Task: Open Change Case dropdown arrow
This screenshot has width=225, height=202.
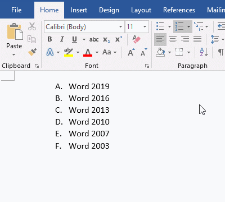Action: pyautogui.click(x=115, y=52)
